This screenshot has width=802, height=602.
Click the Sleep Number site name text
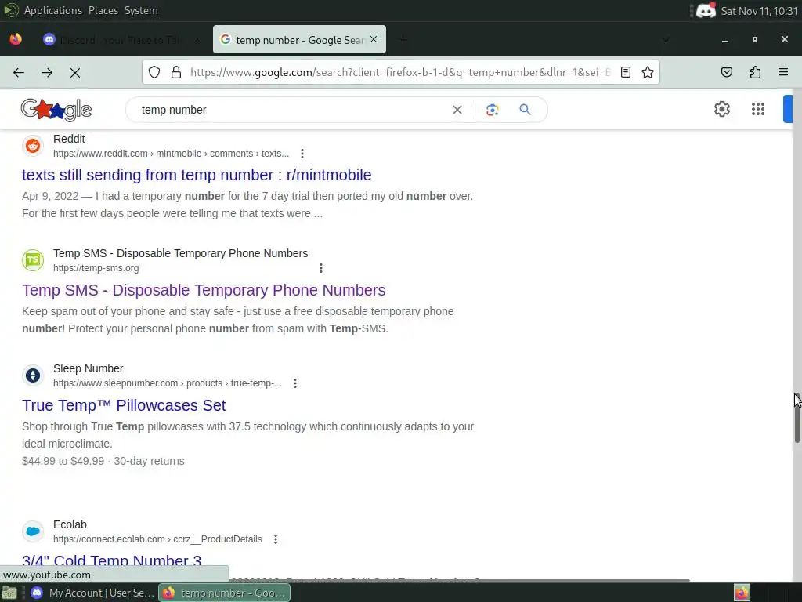(88, 368)
